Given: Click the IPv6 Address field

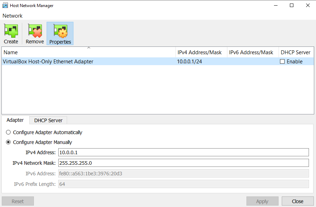Looking at the screenshot, I should pos(183,174).
